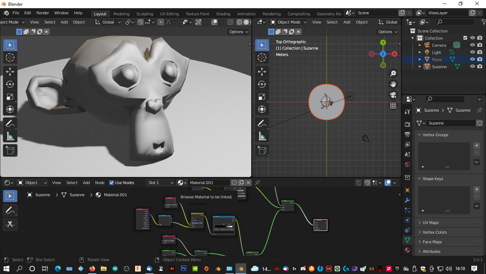This screenshot has width=486, height=274.
Task: Select the Links Cut tool in node editor
Action: [10, 224]
